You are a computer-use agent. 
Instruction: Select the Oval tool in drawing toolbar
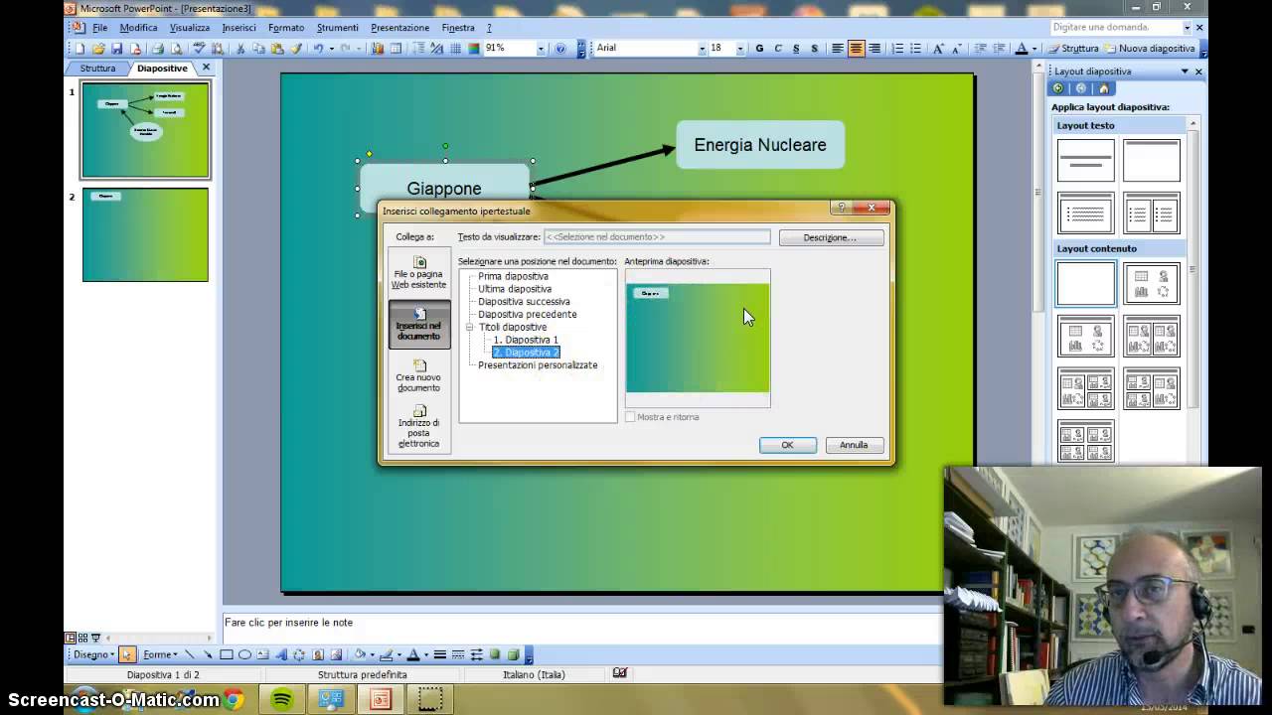click(x=244, y=654)
